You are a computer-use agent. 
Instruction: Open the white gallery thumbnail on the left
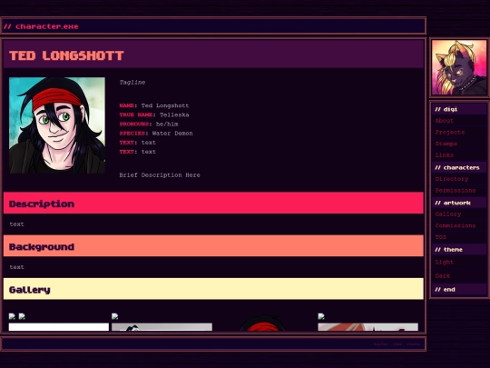point(59,327)
